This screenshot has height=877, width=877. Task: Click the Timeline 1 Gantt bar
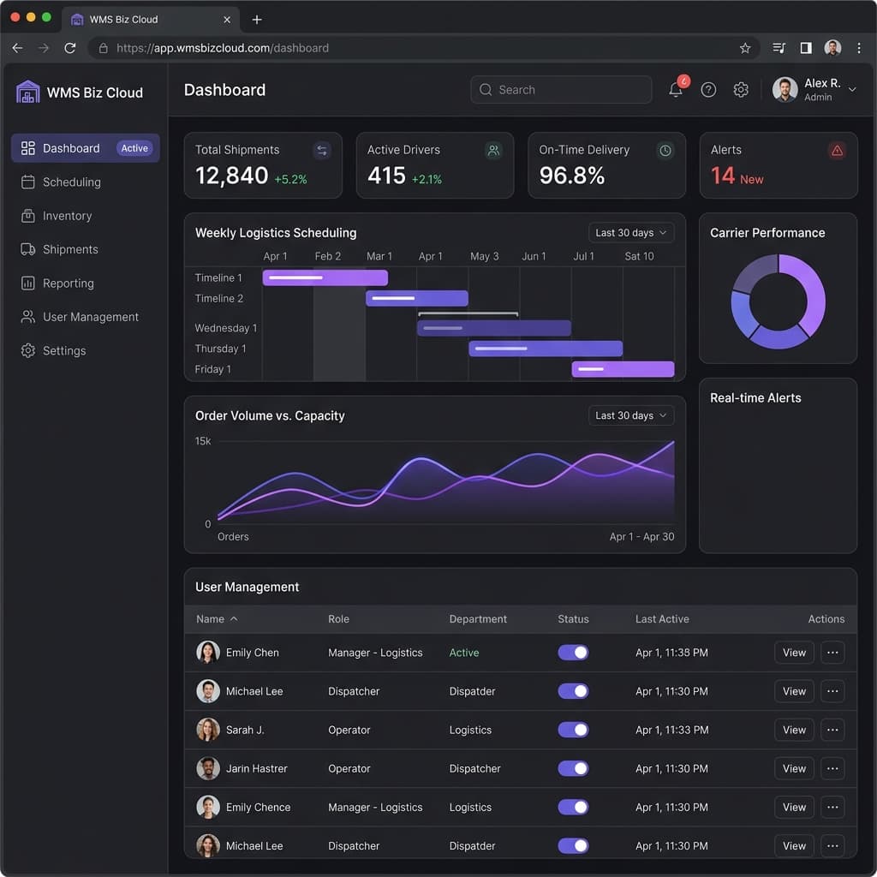pos(325,277)
